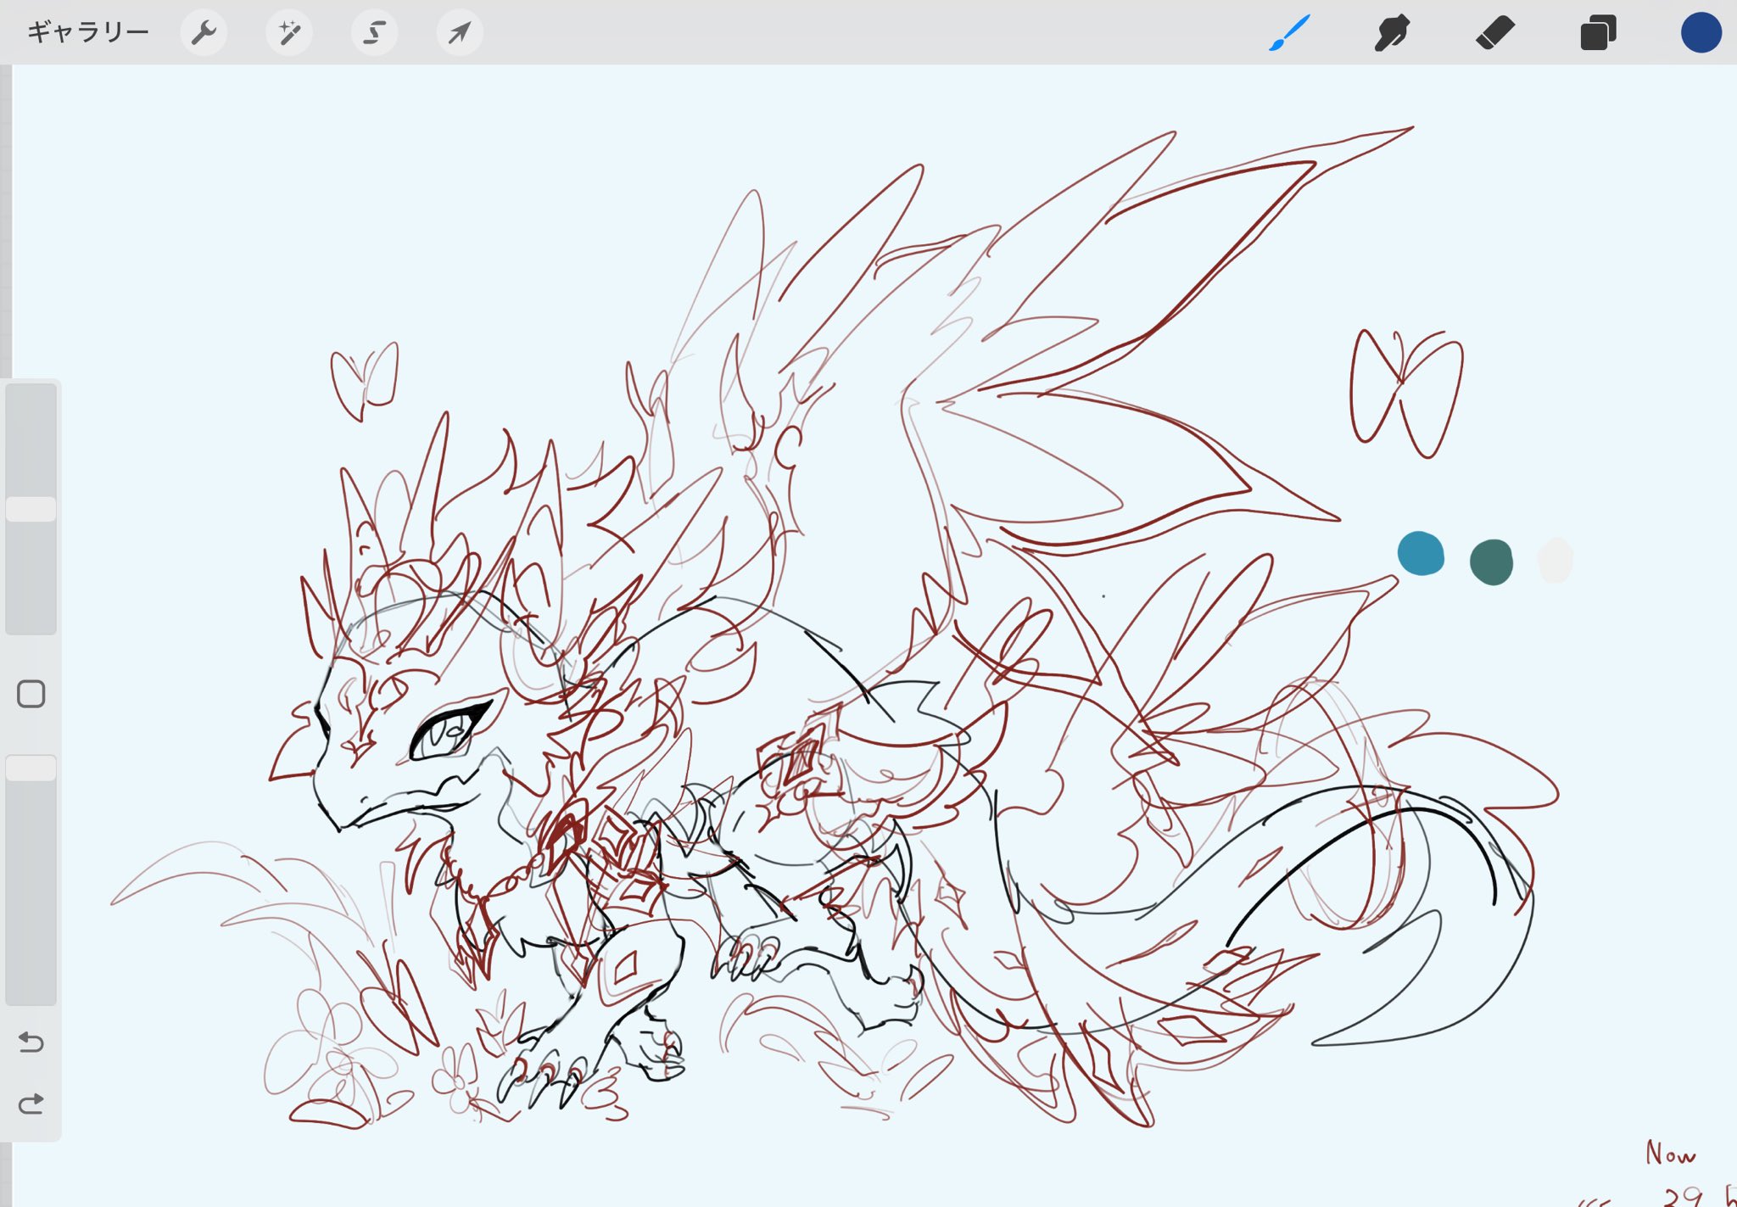Click the teal green paint dot on canvas
The image size is (1737, 1207).
[1491, 562]
